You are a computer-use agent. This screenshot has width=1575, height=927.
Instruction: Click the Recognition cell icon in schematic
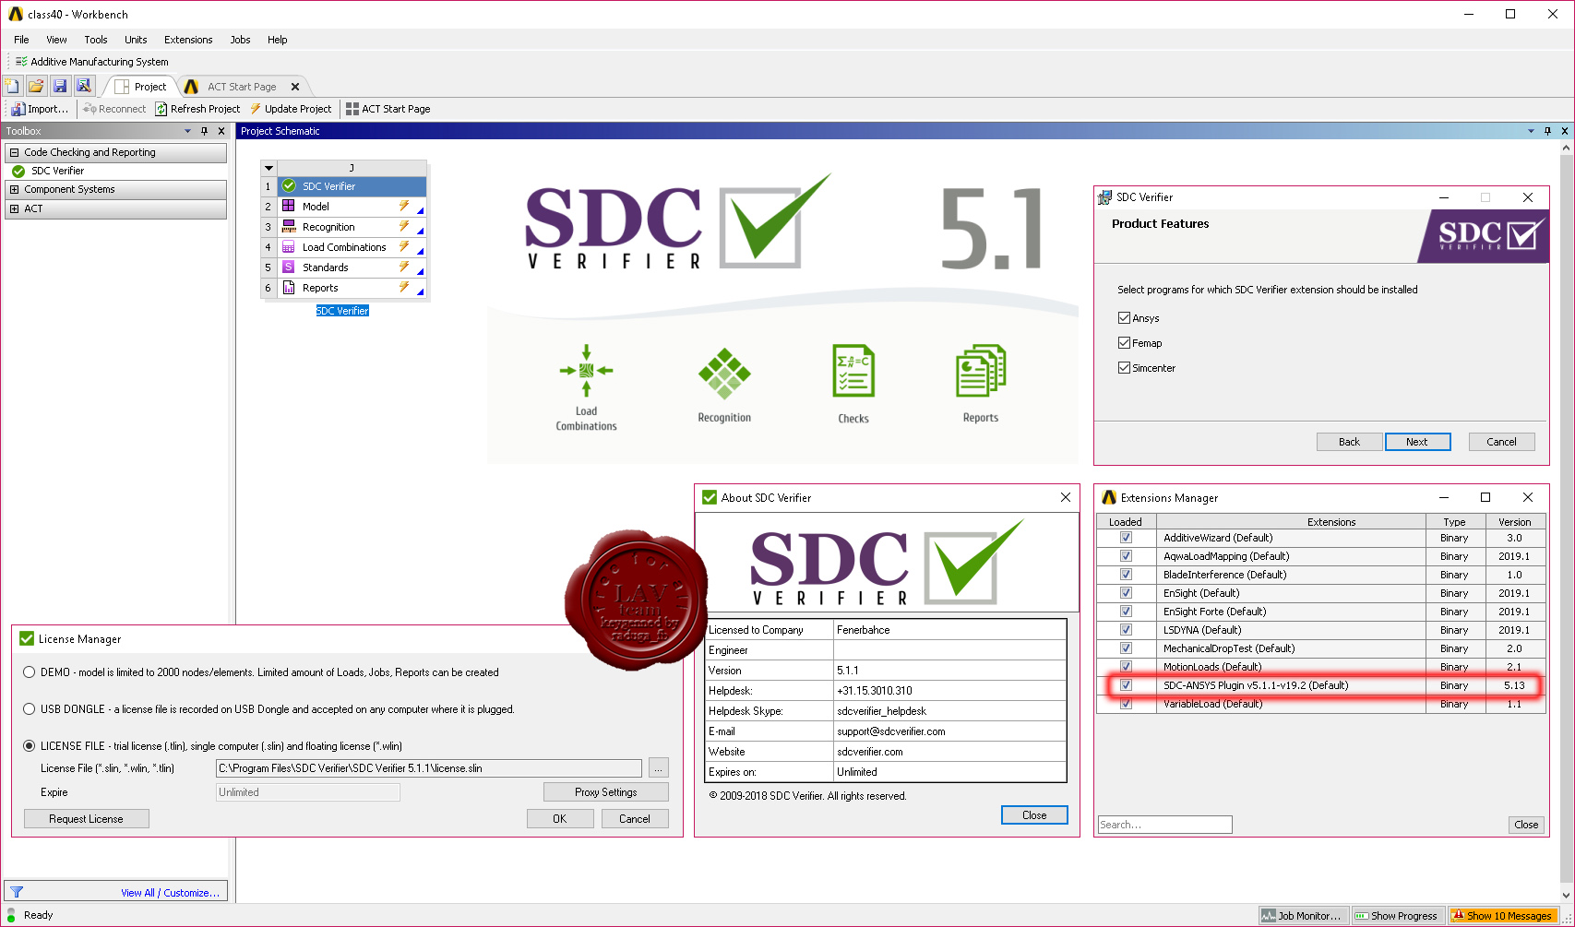tap(288, 227)
